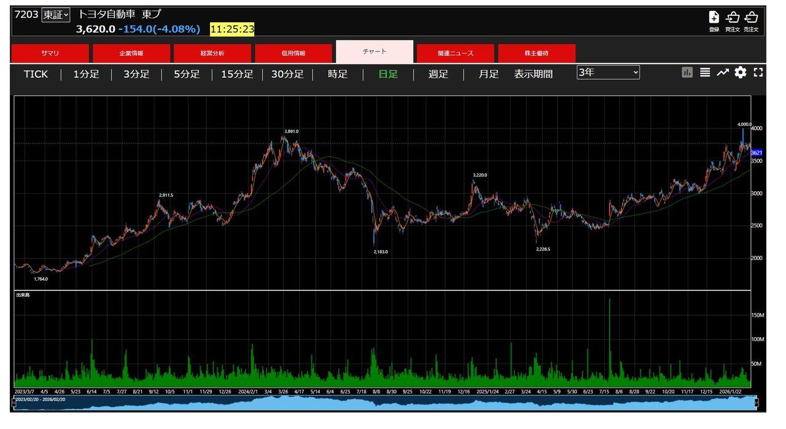The image size is (786, 429).
Task: Click the bar chart display icon
Action: (687, 72)
